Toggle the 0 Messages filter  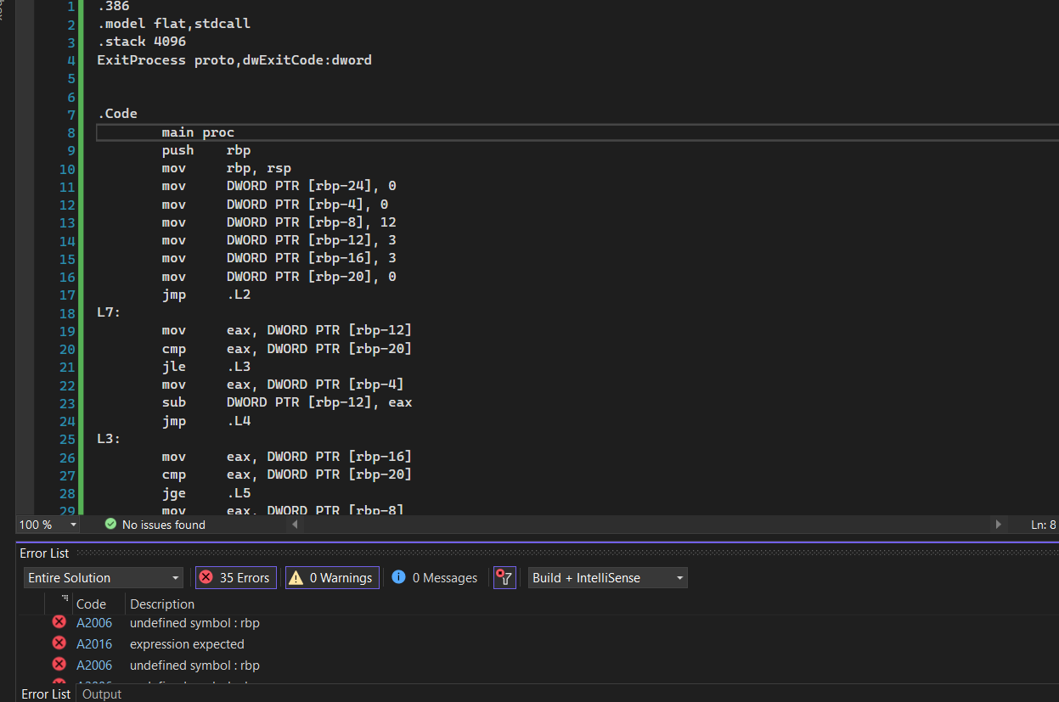435,578
